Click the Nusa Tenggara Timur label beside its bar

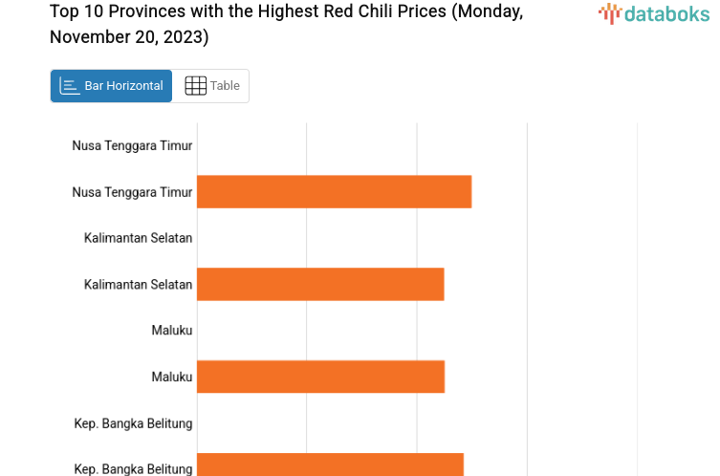point(132,192)
